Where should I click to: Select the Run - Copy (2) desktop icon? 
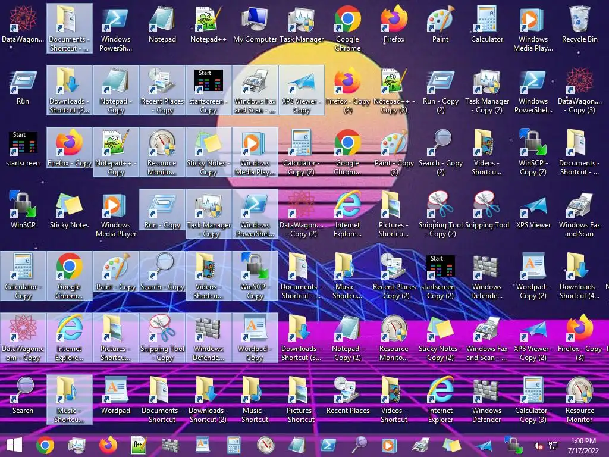(440, 91)
